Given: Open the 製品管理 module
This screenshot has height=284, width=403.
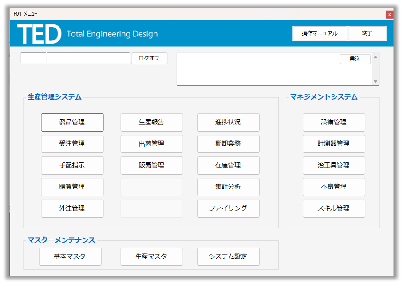Looking at the screenshot, I should click(x=72, y=122).
